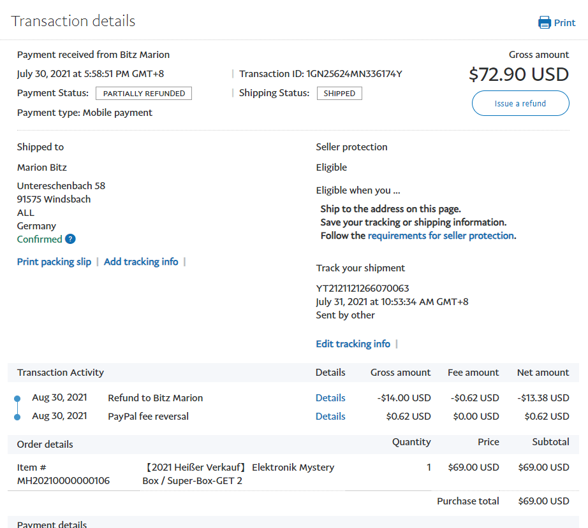Open requirements for seller protection link
Viewport: 588px width, 528px height.
click(x=441, y=236)
